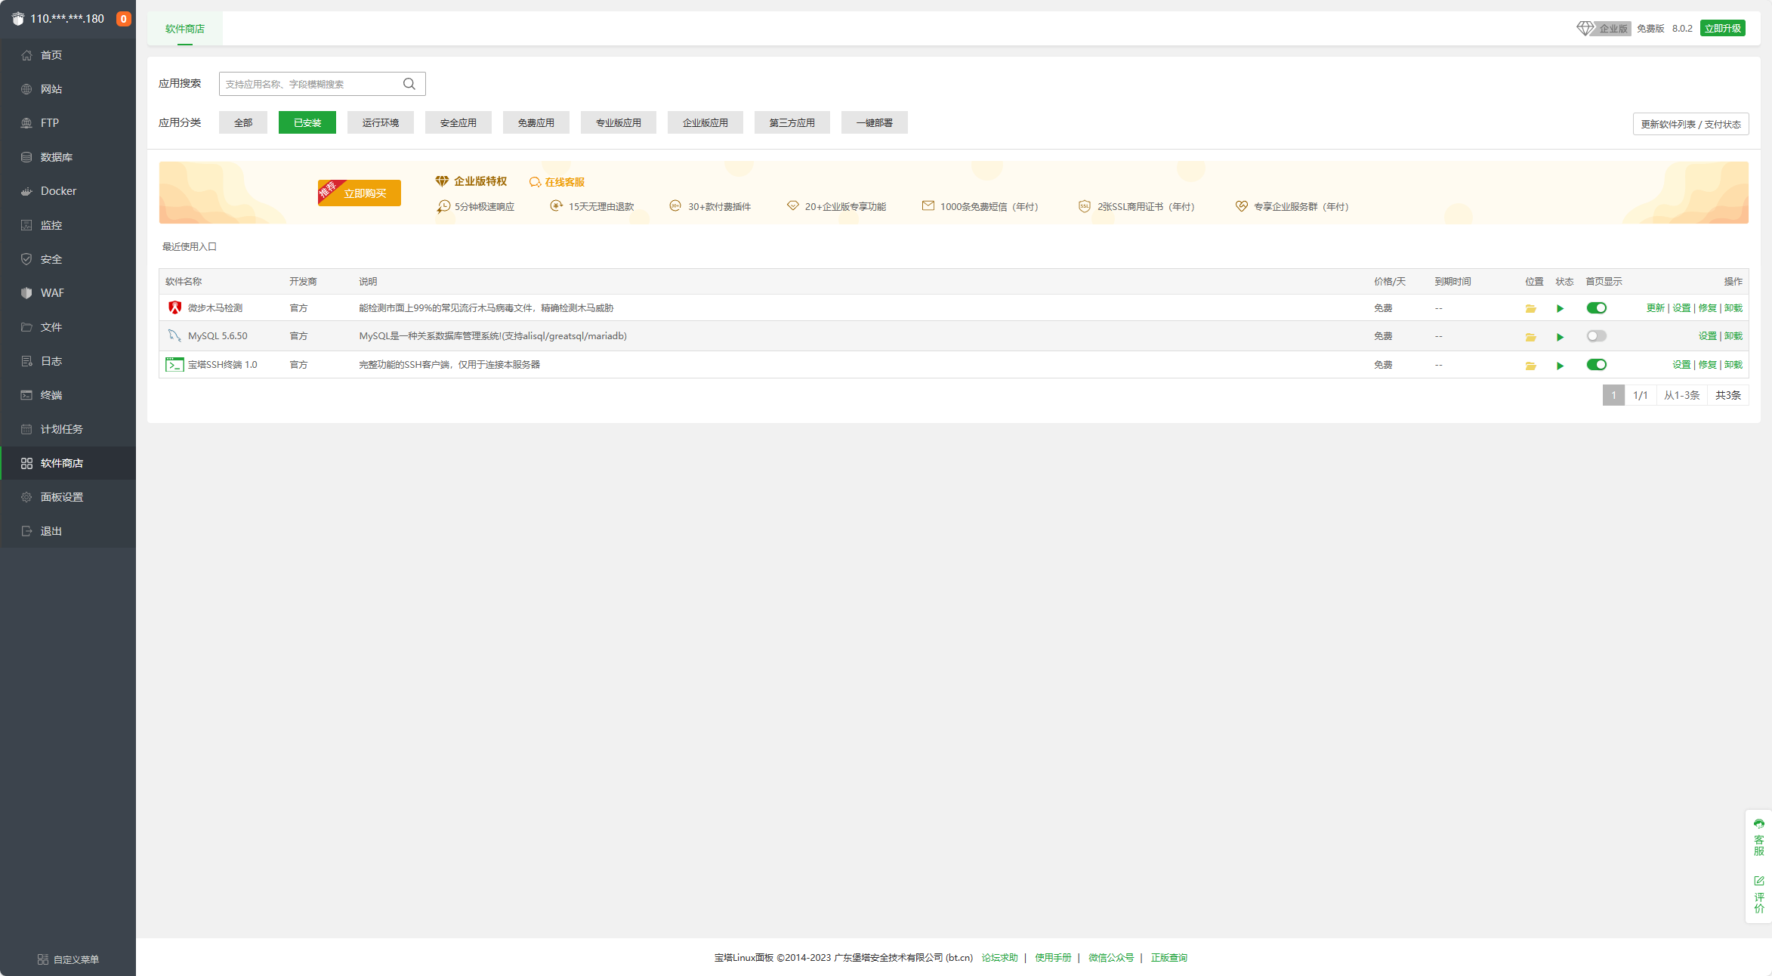Click the FTP sidebar icon
This screenshot has height=976, width=1772.
(x=26, y=123)
